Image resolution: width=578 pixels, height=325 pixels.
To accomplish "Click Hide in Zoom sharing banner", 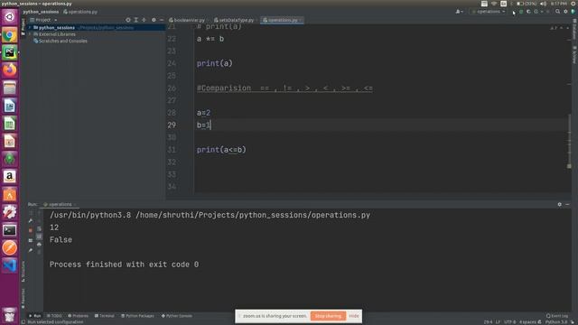I will 354,316.
